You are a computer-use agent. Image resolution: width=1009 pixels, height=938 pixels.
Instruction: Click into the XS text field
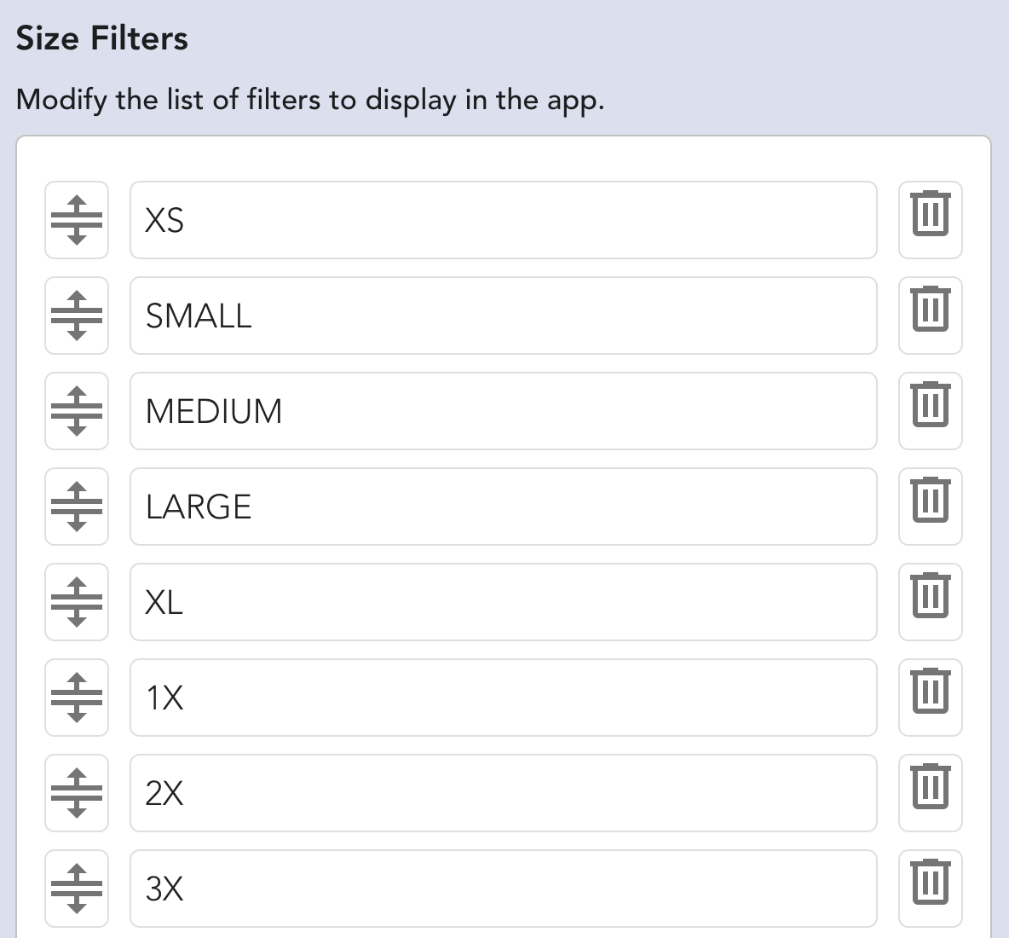[503, 220]
